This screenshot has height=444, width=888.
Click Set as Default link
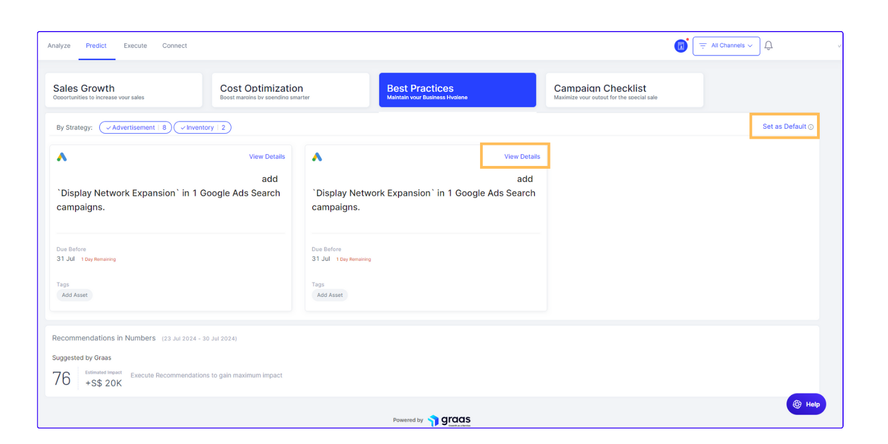784,127
